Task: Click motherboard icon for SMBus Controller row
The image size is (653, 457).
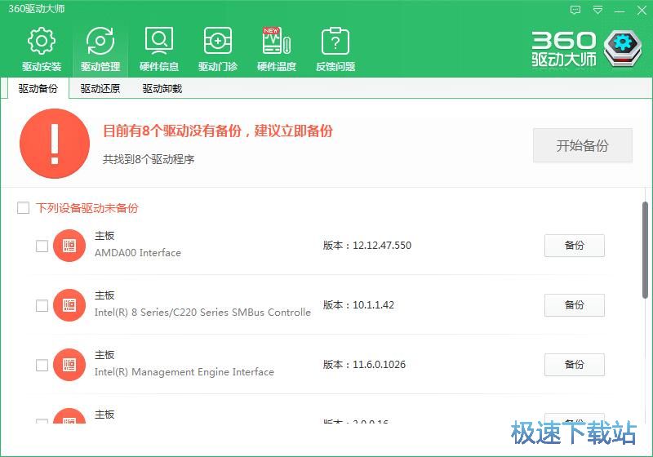Action: (69, 305)
